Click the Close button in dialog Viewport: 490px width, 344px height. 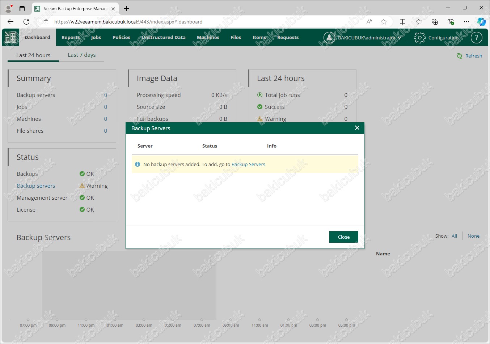tap(343, 237)
